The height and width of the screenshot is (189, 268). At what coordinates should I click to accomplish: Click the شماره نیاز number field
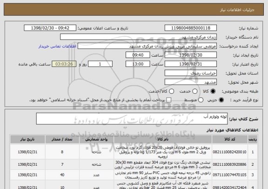pyautogui.click(x=191, y=28)
